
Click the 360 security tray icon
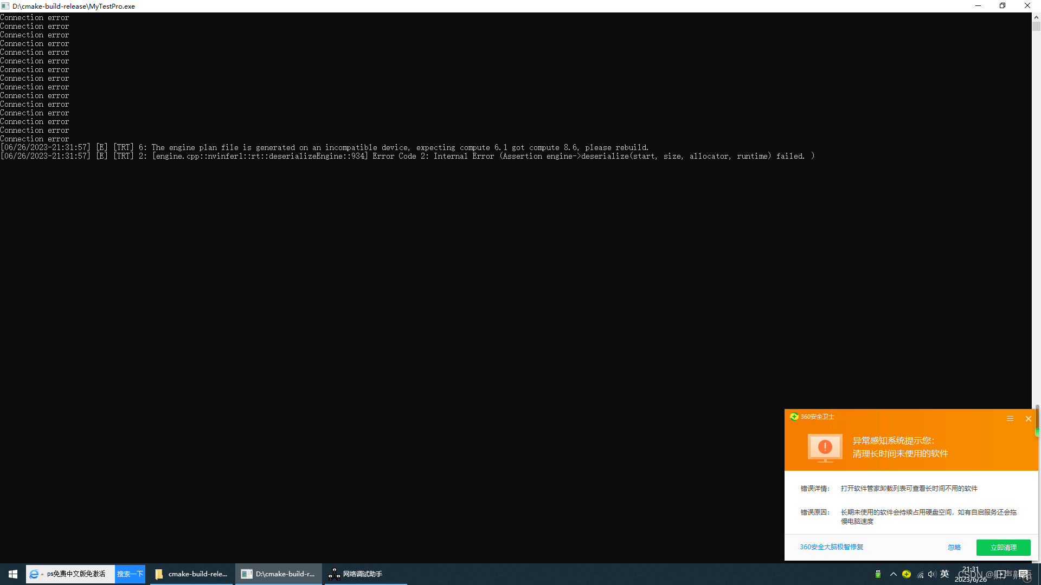click(x=907, y=574)
